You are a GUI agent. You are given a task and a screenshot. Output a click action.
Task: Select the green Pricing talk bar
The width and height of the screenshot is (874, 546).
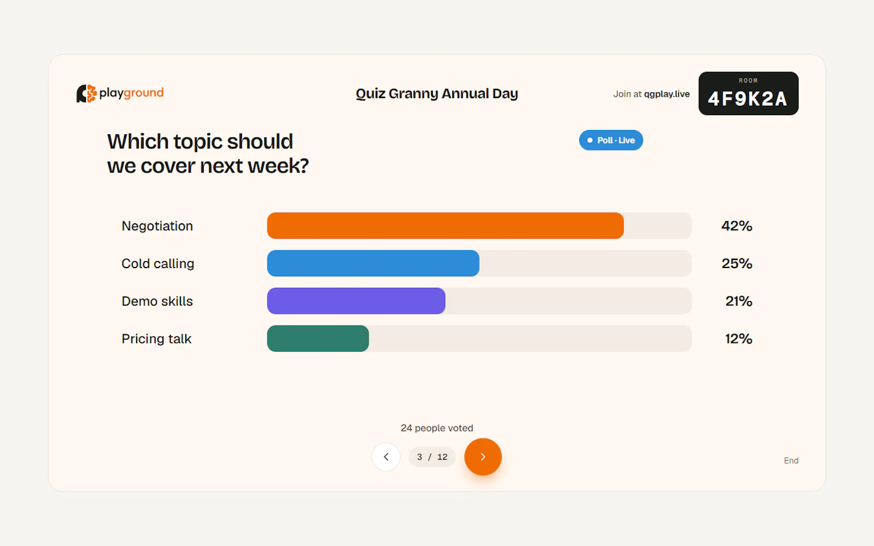(x=318, y=339)
